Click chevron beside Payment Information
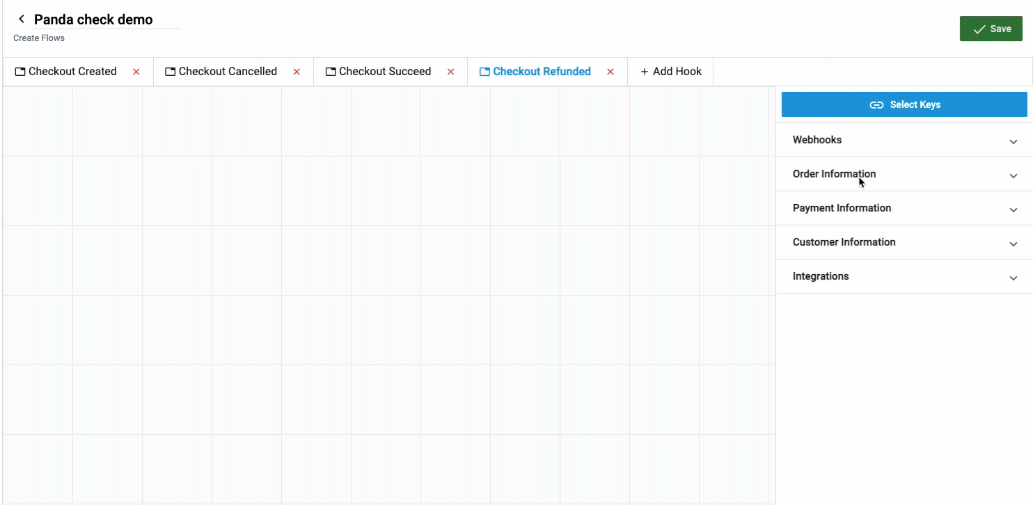The height and width of the screenshot is (505, 1033). (1014, 209)
